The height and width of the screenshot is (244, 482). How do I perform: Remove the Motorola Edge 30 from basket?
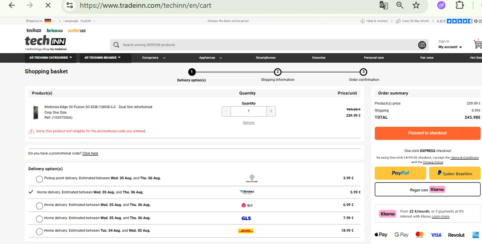coord(248,122)
